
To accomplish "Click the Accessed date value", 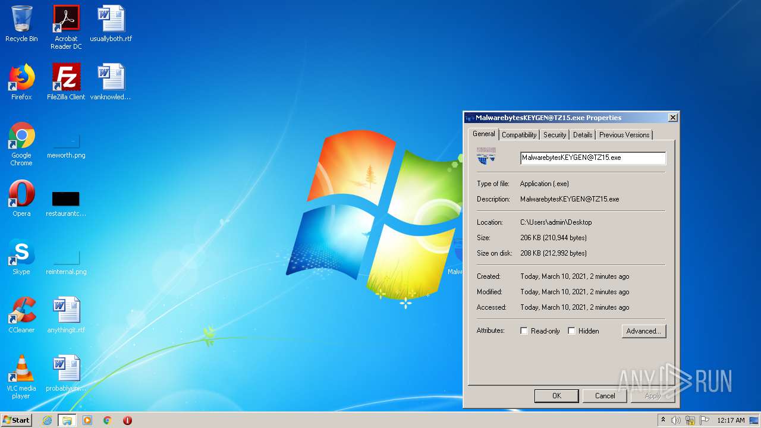I will tap(574, 307).
